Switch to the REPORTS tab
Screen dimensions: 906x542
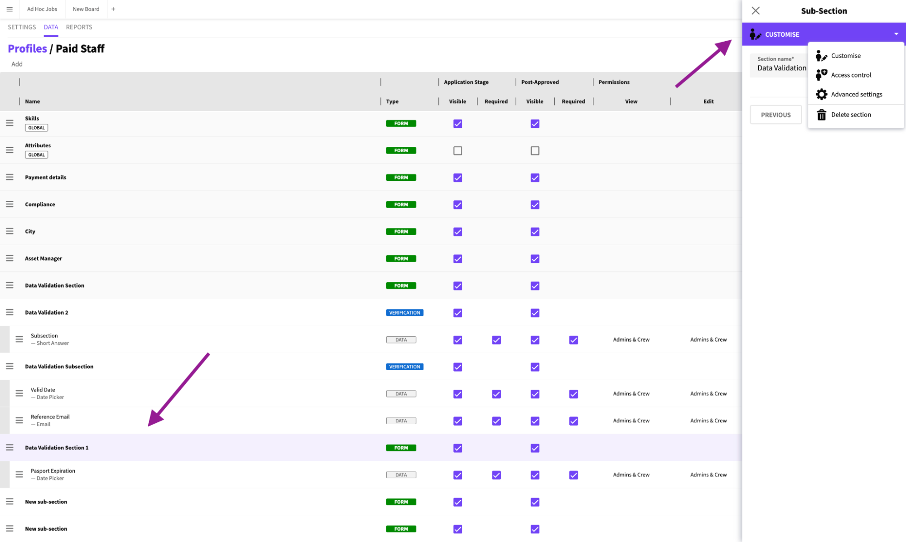pos(79,27)
